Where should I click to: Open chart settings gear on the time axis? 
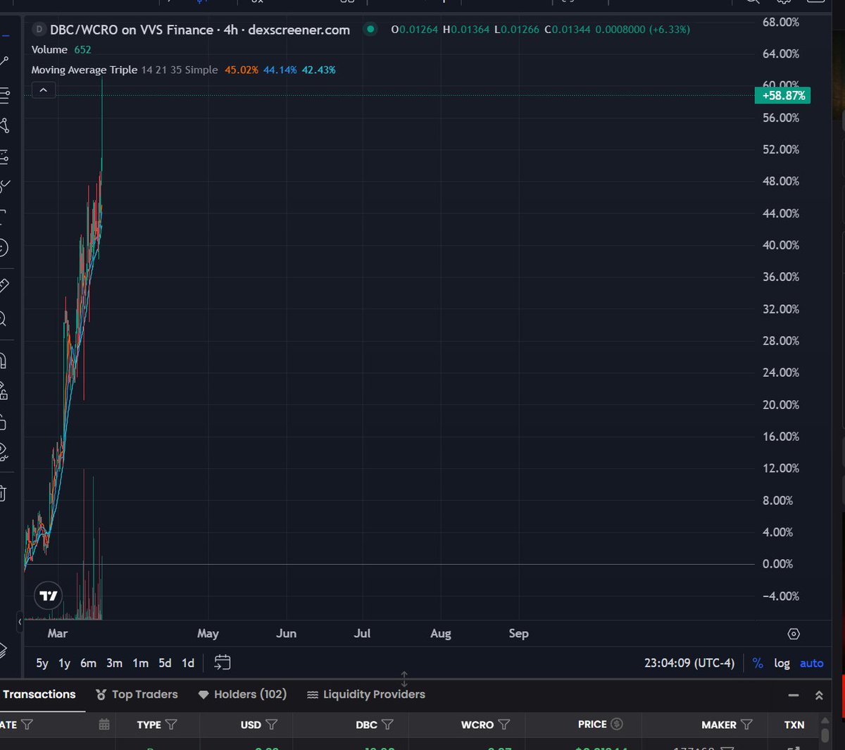(794, 634)
